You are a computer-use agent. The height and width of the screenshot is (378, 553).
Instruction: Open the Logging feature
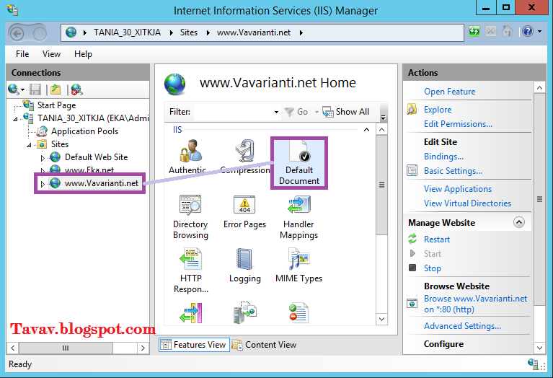point(244,265)
